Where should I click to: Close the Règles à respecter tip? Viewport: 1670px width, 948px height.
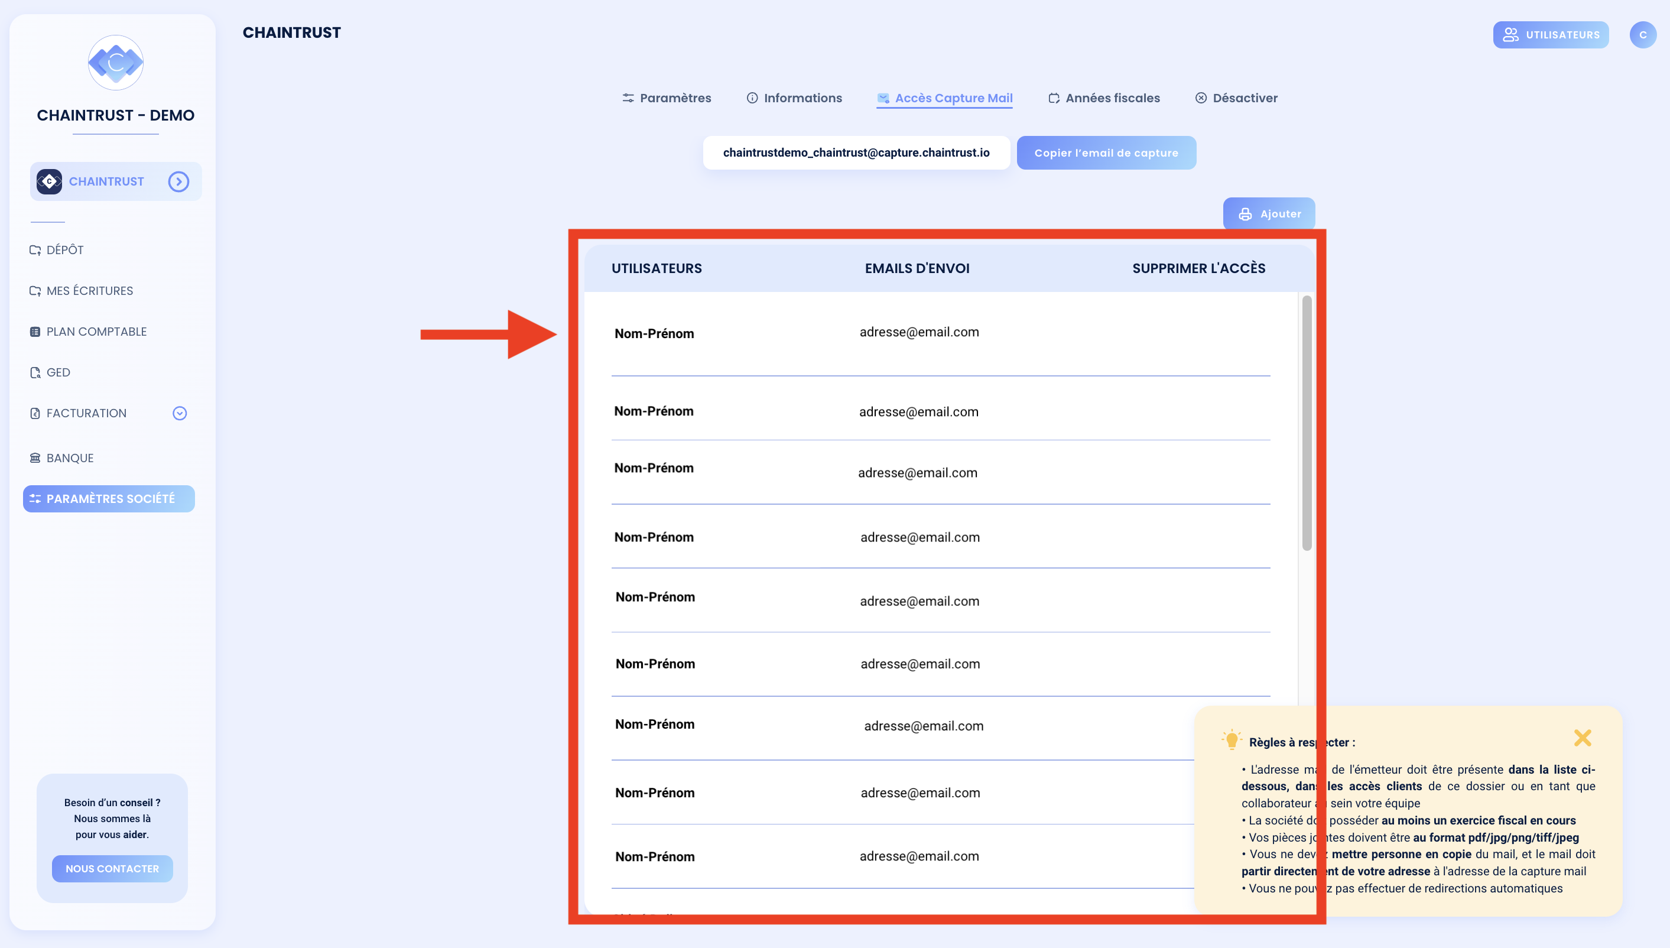pyautogui.click(x=1582, y=738)
